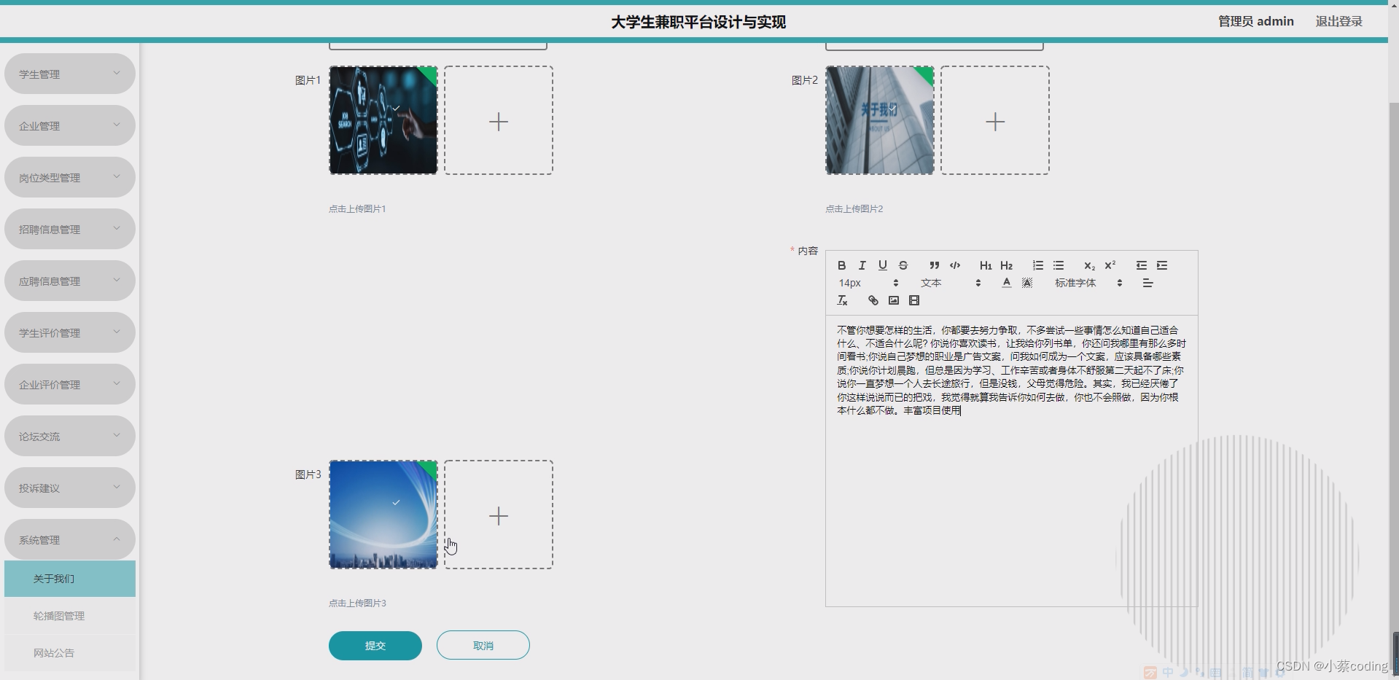Click the 点击上传图片3 hint text

click(357, 603)
